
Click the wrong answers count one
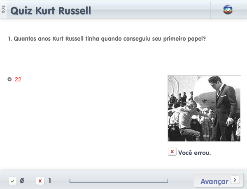[50, 181]
